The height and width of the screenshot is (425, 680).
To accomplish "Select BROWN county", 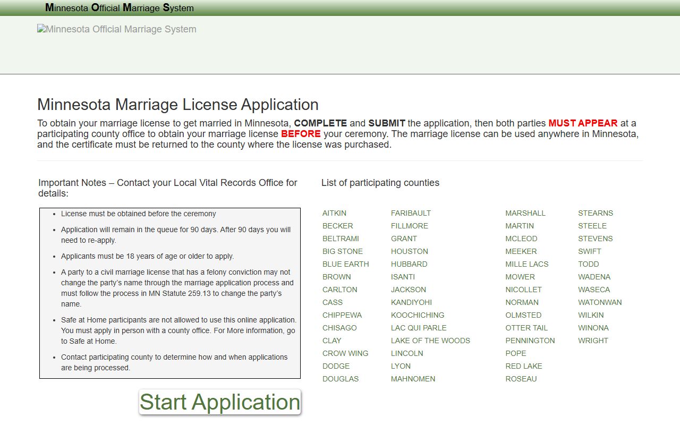I will point(336,277).
